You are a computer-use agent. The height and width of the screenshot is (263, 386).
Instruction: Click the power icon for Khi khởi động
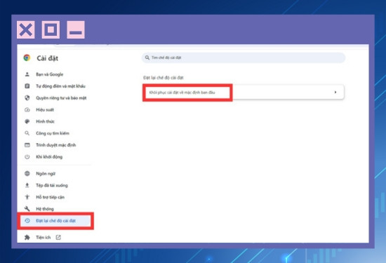[x=27, y=156]
